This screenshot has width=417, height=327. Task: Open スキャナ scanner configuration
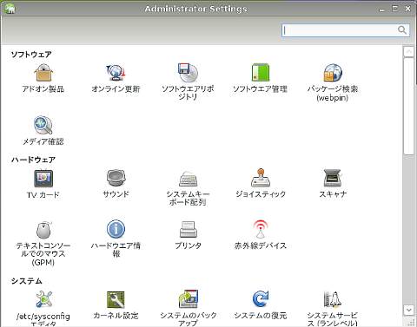(x=333, y=183)
